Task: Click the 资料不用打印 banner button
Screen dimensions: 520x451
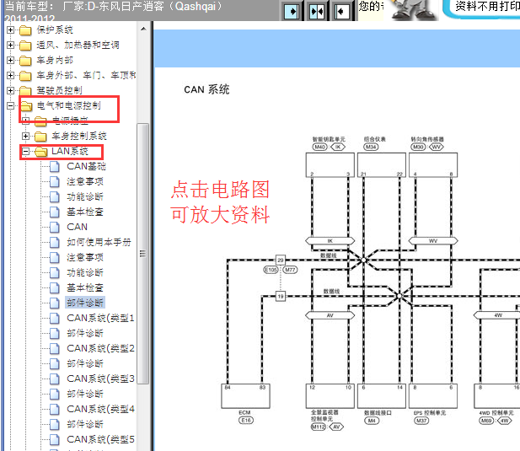Action: tap(483, 9)
